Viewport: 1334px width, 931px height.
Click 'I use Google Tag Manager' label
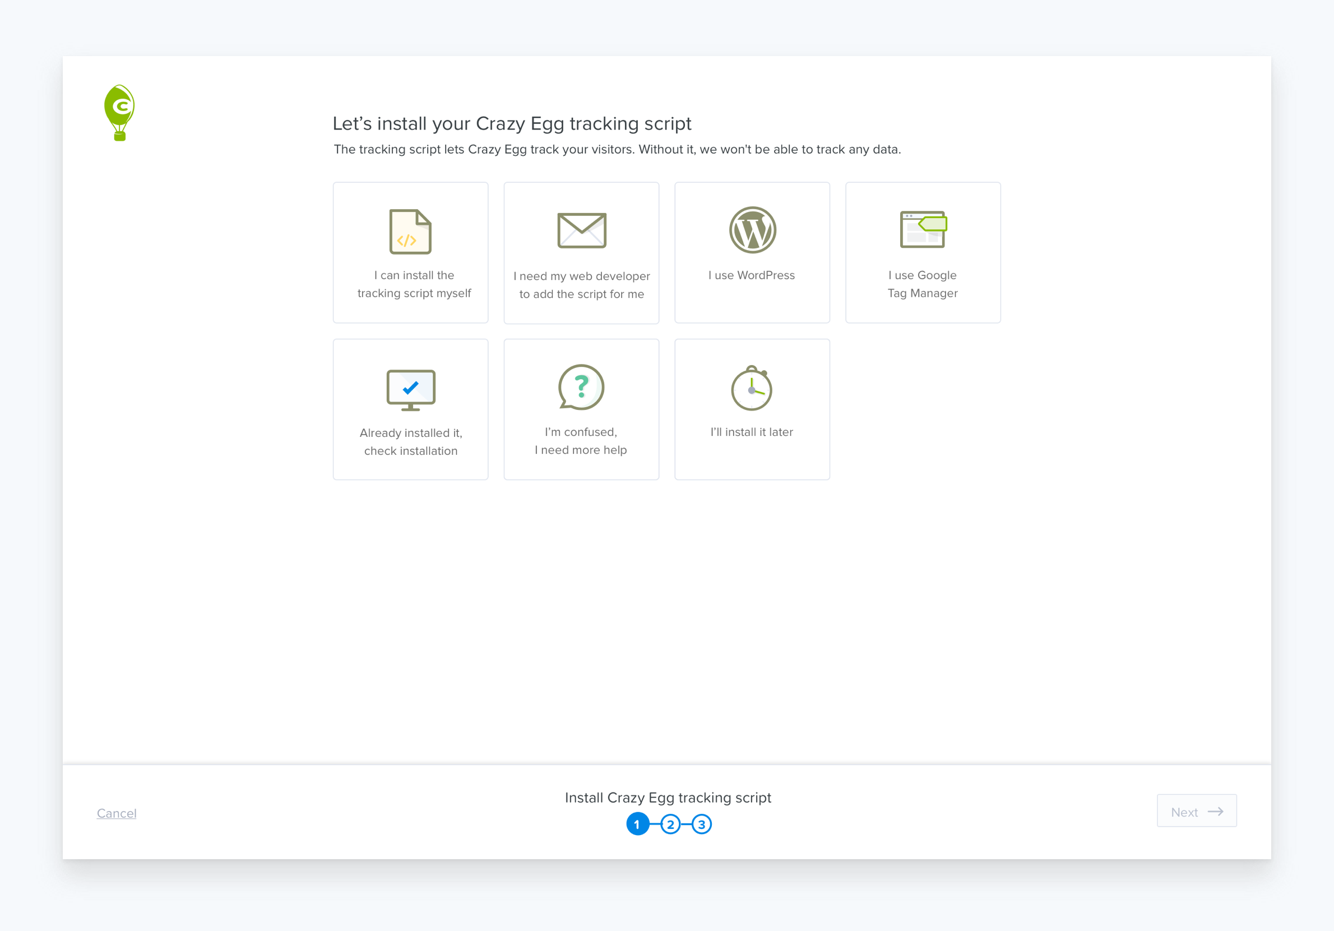(x=923, y=284)
